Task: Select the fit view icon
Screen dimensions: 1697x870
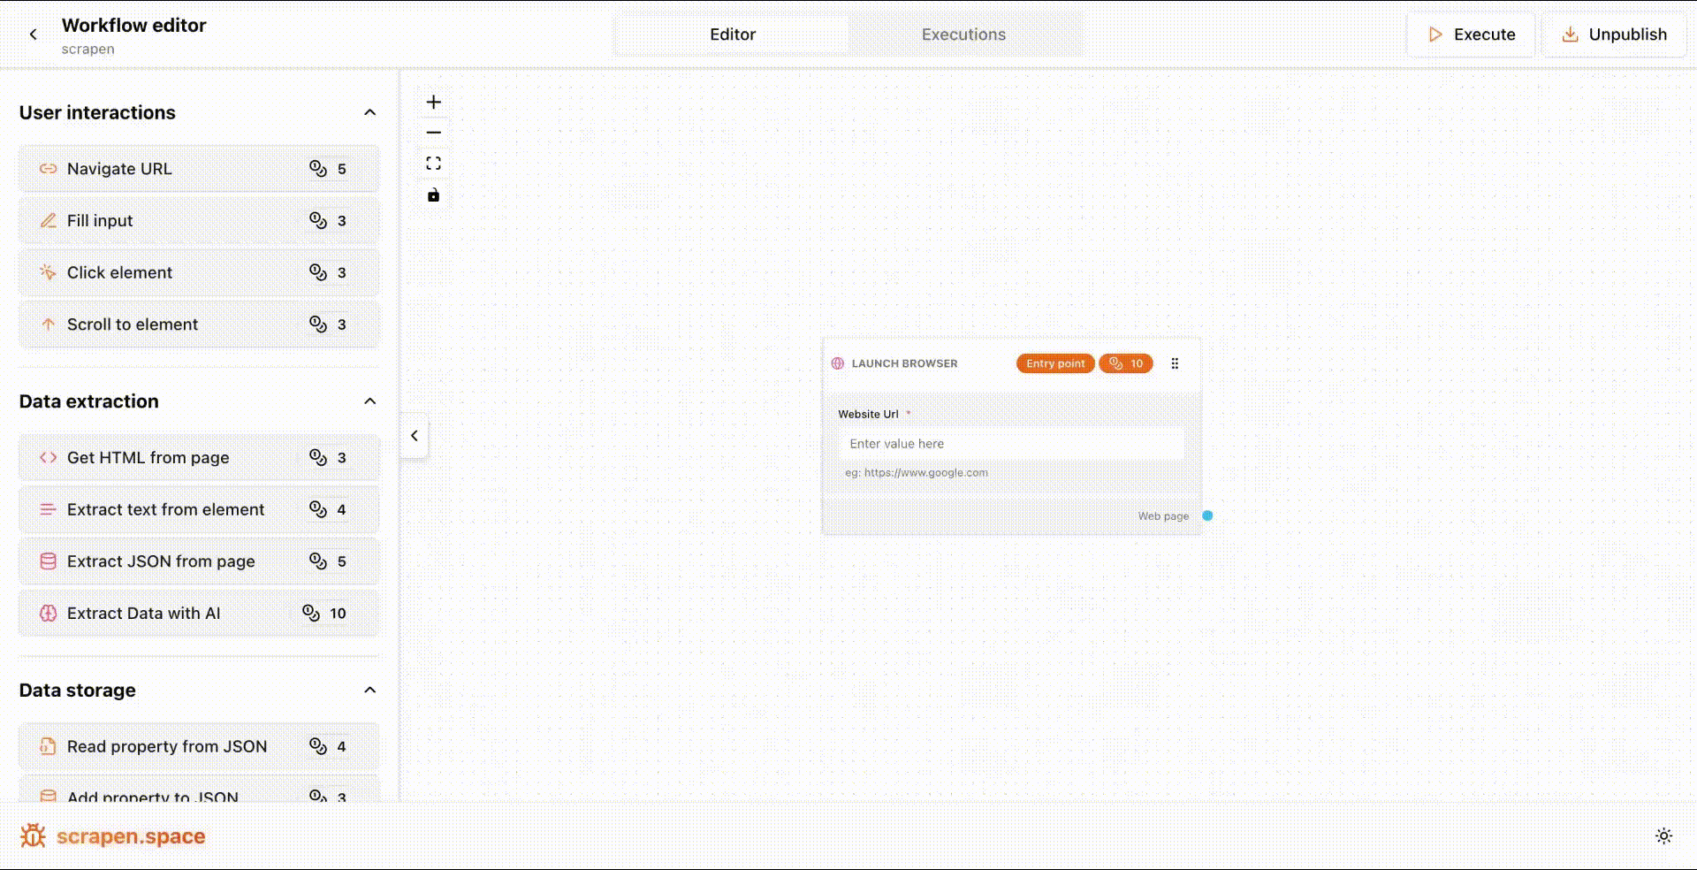Action: click(x=433, y=163)
